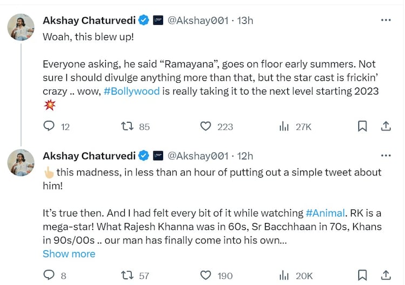Open more options on the second tweet

[386, 155]
